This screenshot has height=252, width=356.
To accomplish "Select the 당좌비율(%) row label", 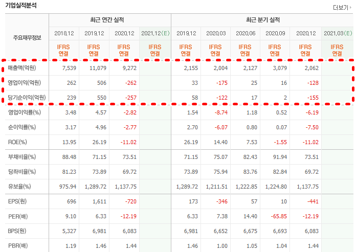I will [22, 172].
